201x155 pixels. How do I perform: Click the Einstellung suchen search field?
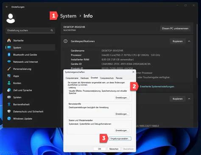point(30,30)
